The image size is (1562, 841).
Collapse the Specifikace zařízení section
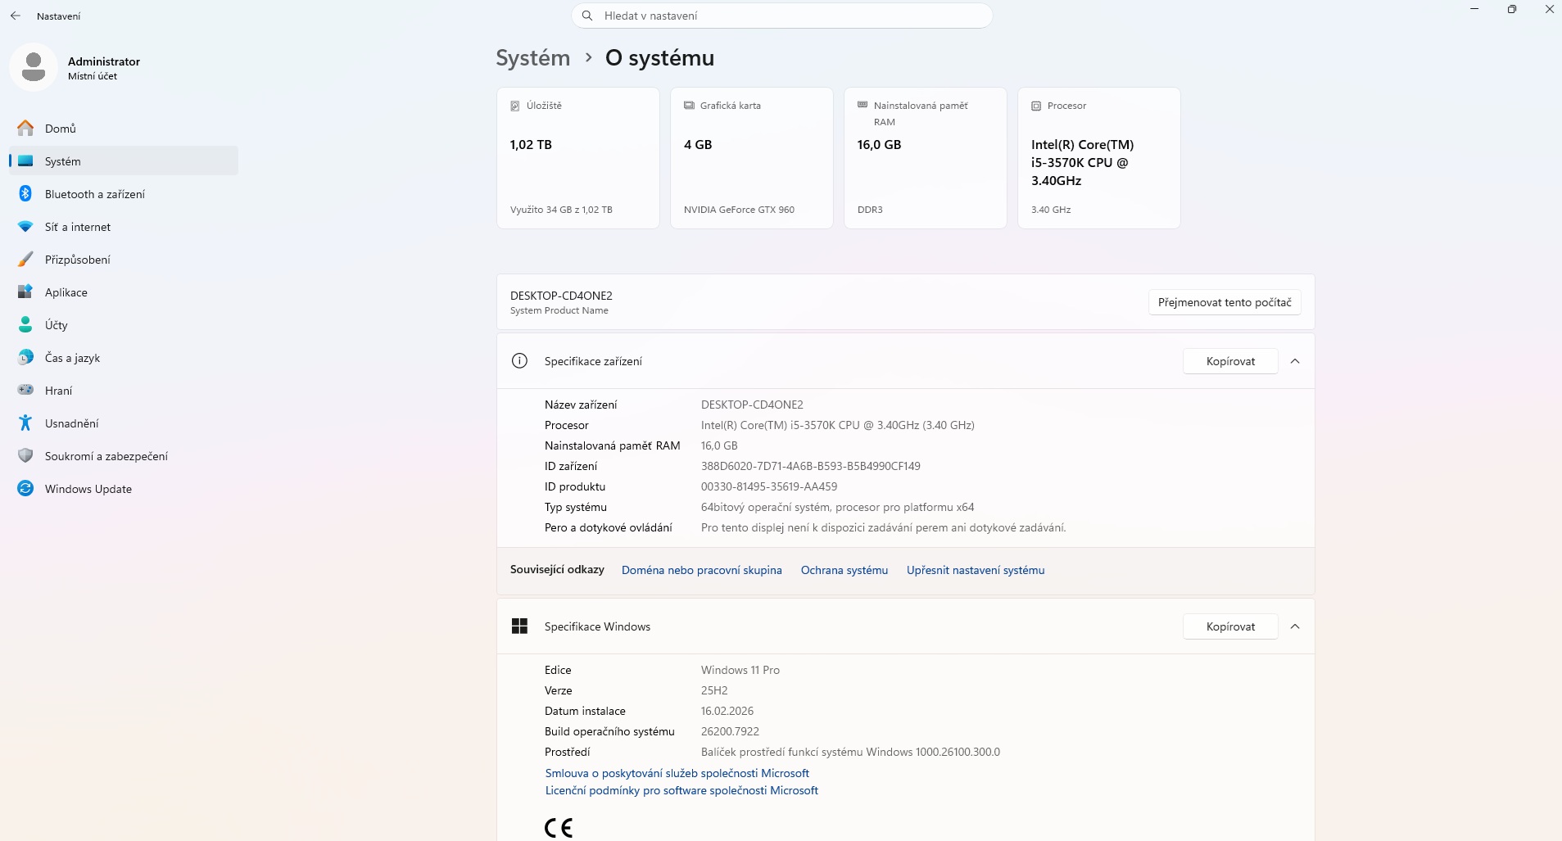[x=1295, y=361]
